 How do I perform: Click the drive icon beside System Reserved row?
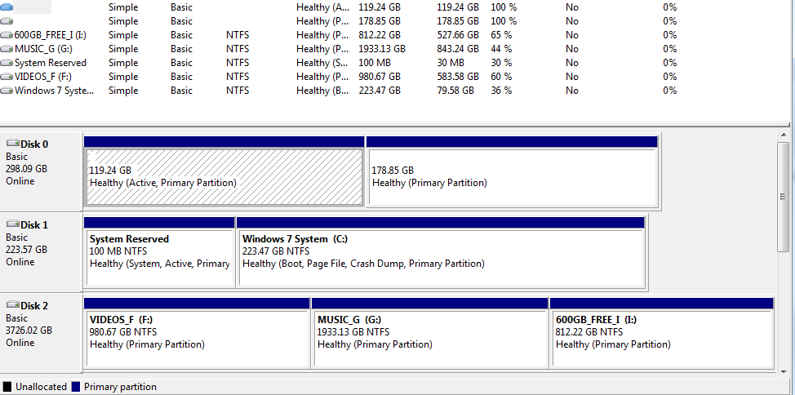point(7,63)
